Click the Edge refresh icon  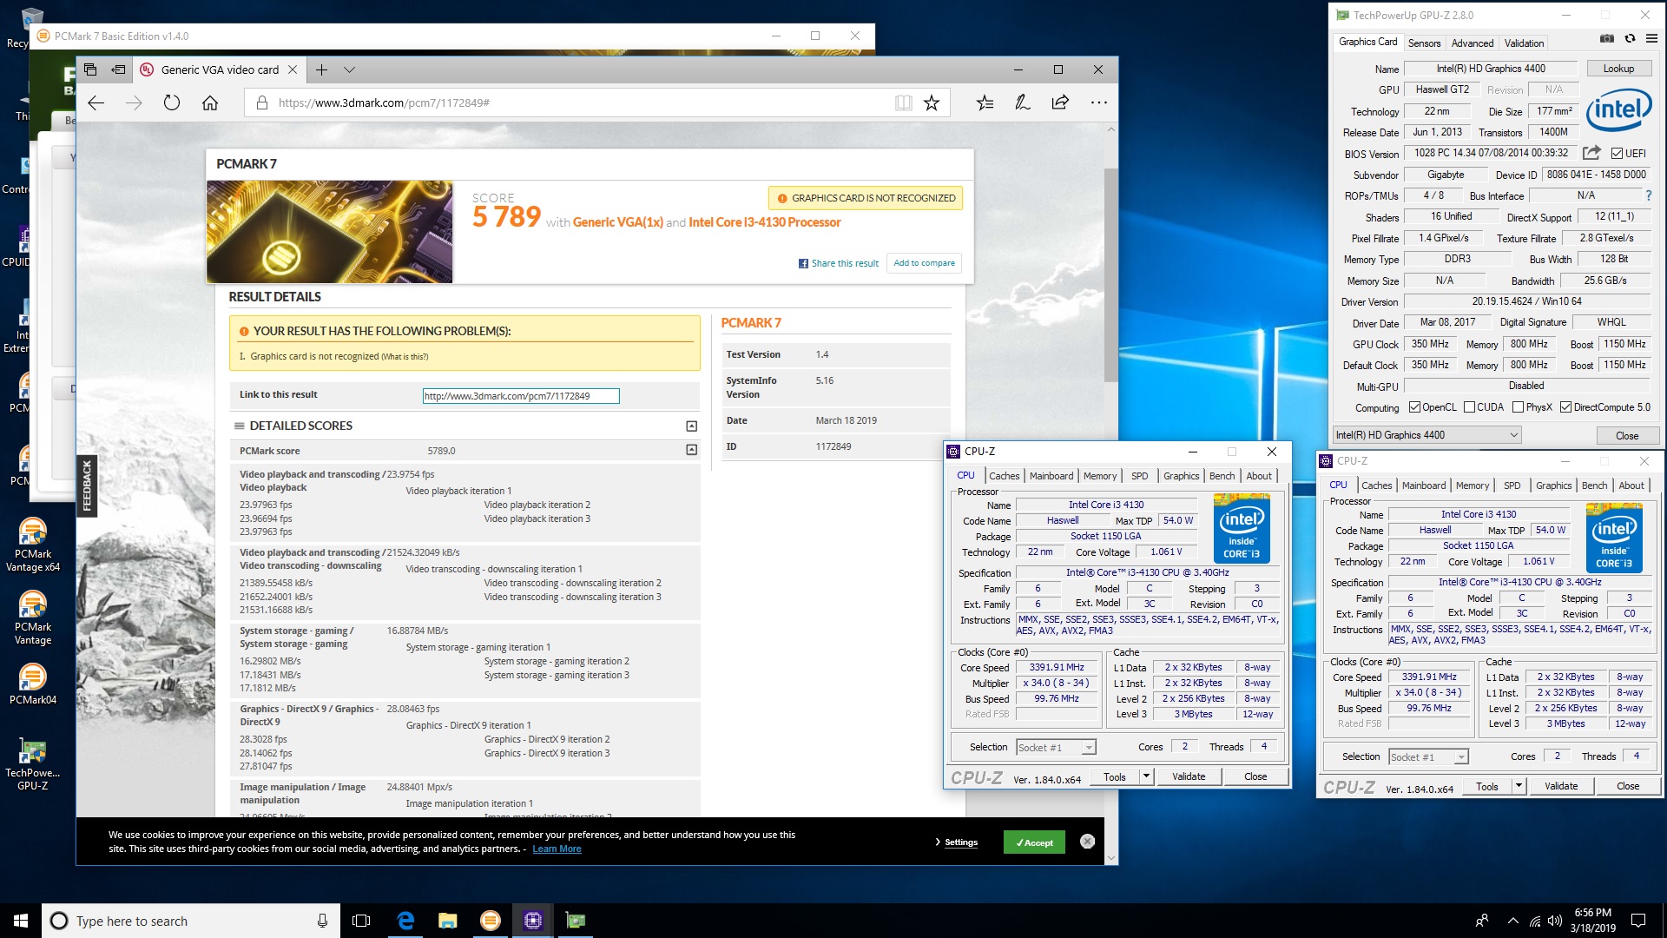coord(172,102)
